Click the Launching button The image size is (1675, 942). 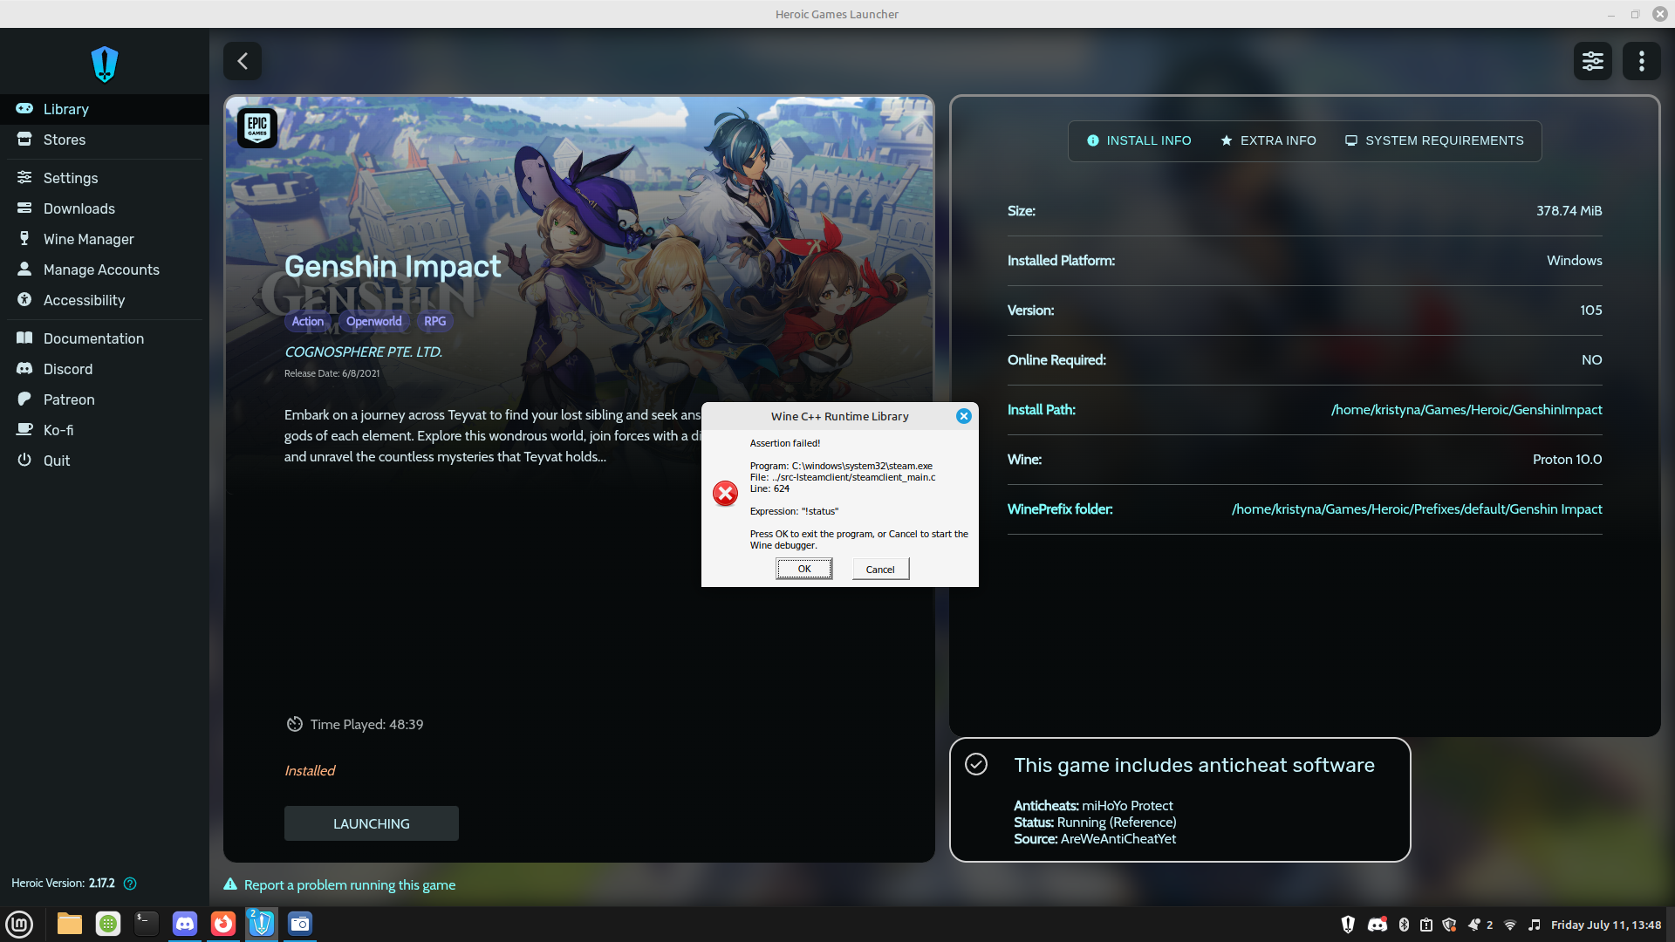372,823
